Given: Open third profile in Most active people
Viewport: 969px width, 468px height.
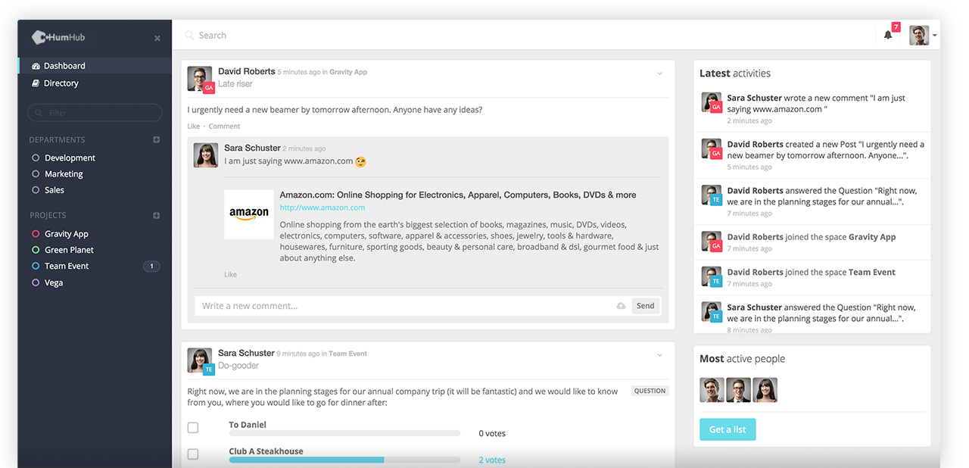Looking at the screenshot, I should [x=765, y=390].
